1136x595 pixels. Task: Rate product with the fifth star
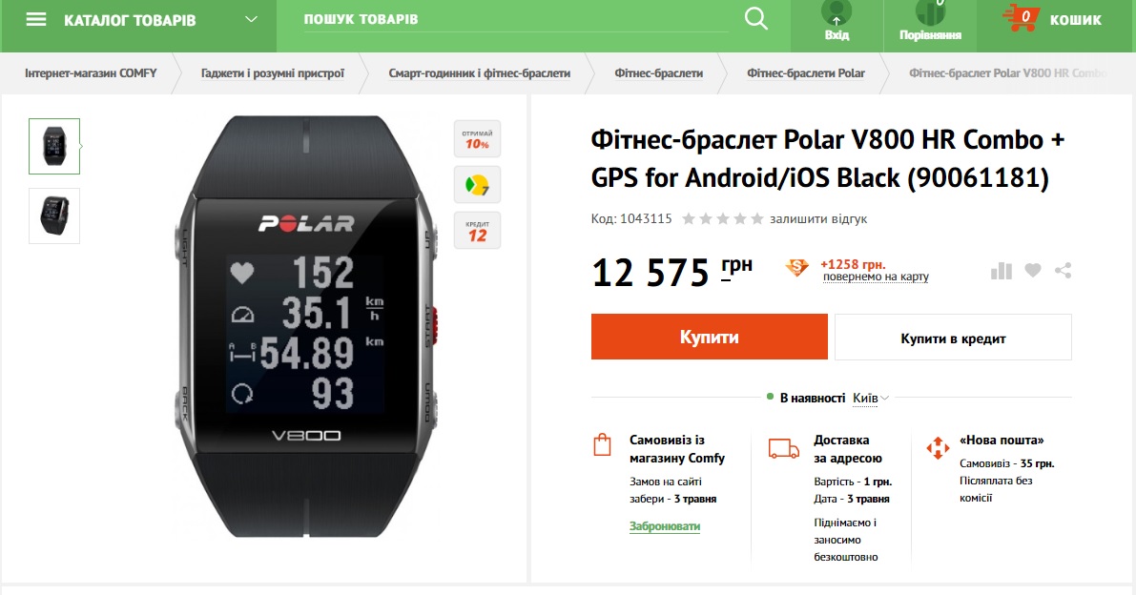point(757,218)
